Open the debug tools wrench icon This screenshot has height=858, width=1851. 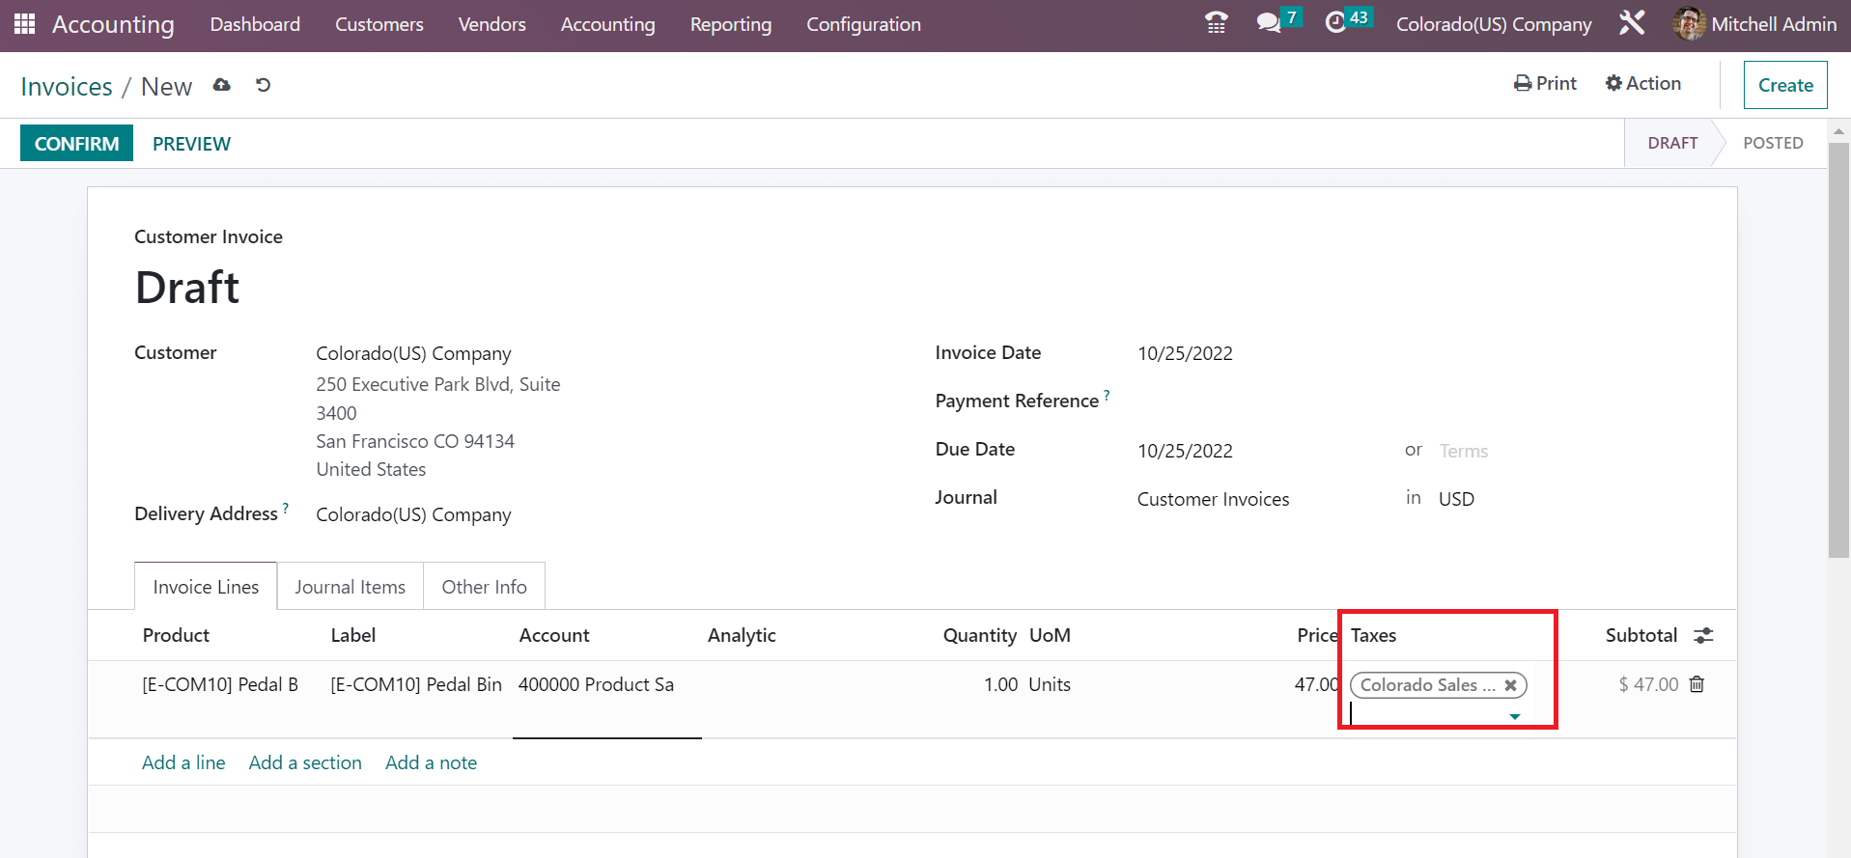coord(1632,23)
